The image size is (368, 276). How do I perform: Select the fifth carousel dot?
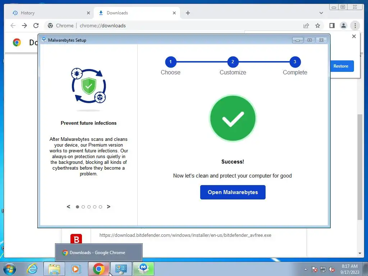(x=101, y=207)
